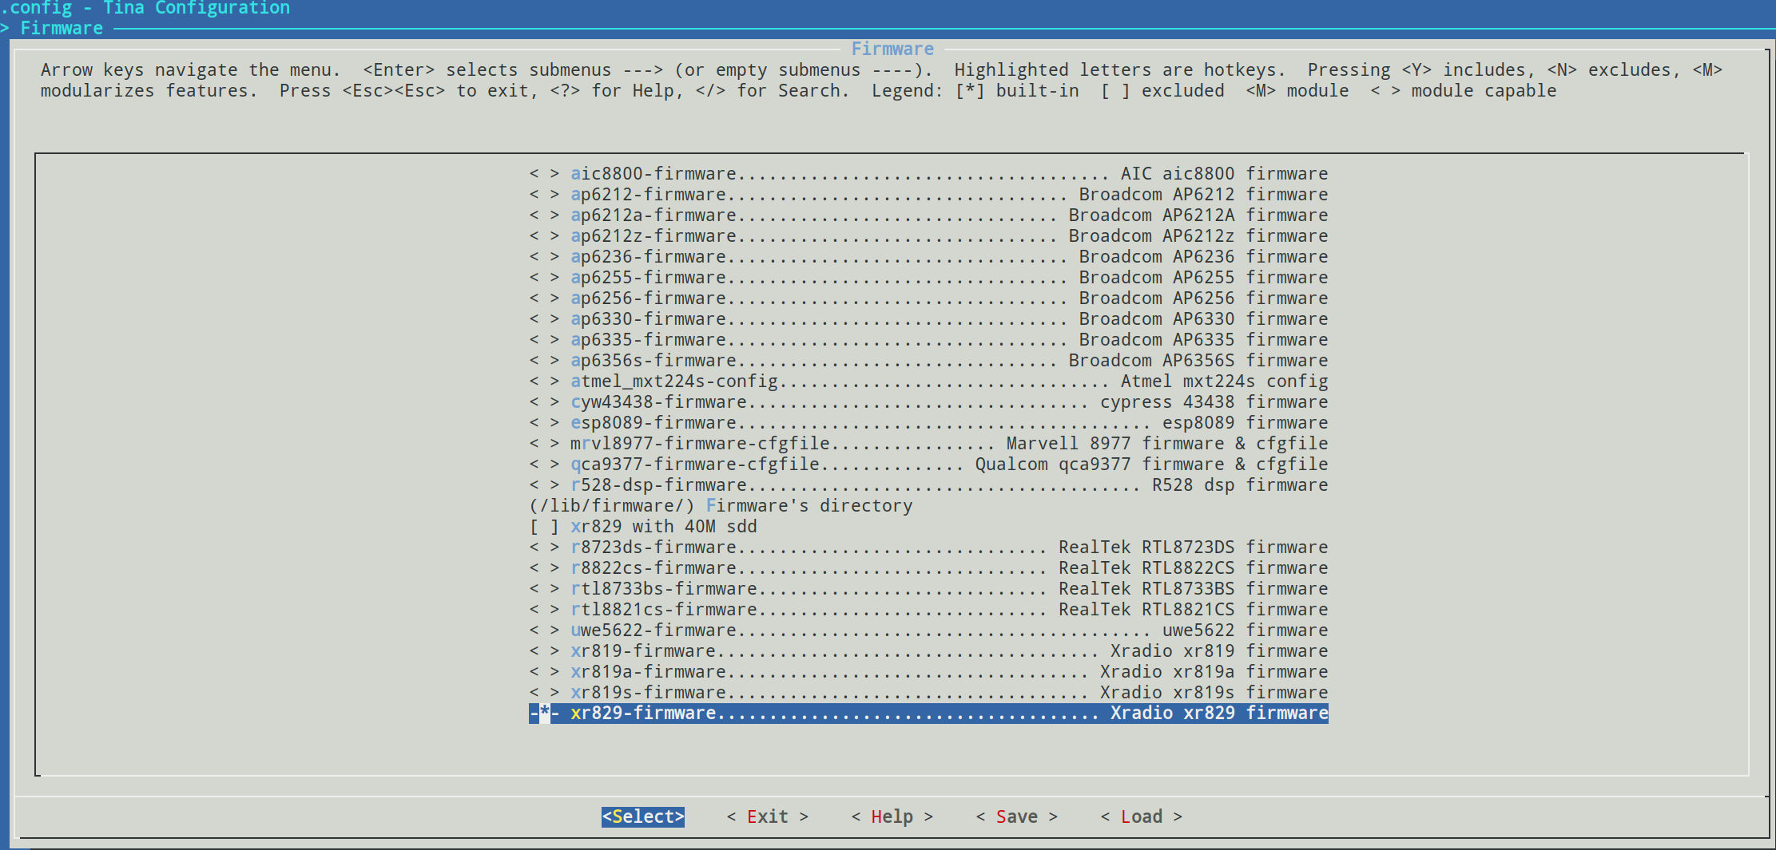The height and width of the screenshot is (850, 1776).
Task: Select the ap6330-firmware row
Action: coord(928,319)
